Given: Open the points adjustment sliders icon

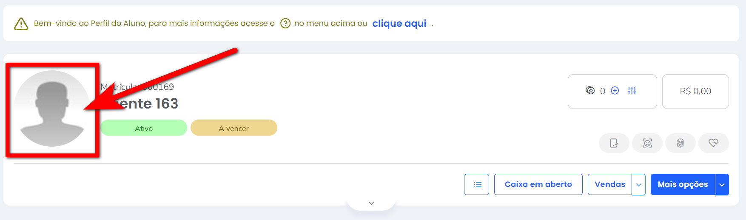Looking at the screenshot, I should (632, 91).
